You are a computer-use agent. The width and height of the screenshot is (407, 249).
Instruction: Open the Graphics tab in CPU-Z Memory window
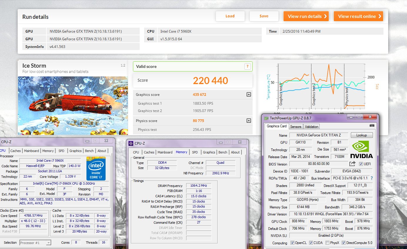(209, 152)
